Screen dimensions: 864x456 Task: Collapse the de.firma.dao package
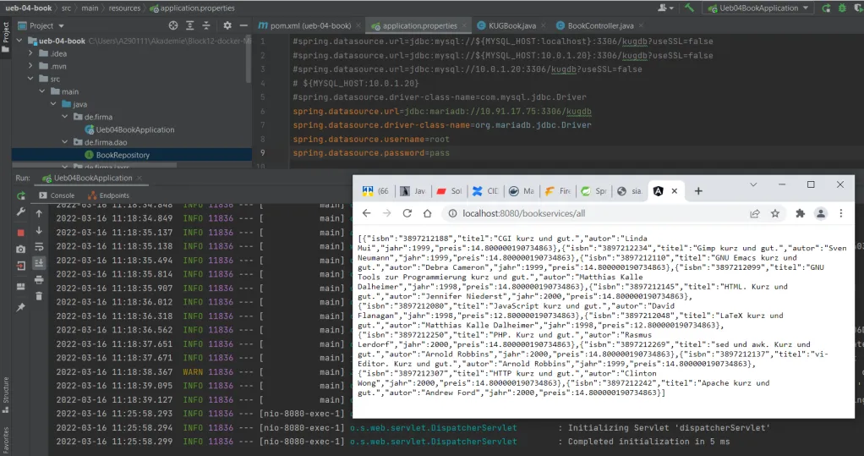pos(65,142)
